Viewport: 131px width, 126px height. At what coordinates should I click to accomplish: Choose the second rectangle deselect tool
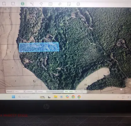13,3
